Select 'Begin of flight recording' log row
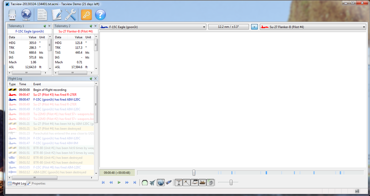This screenshot has height=196, width=370. [x=51, y=90]
